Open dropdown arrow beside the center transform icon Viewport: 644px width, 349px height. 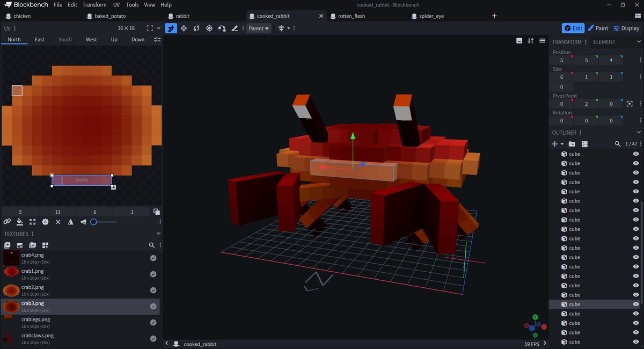point(288,28)
